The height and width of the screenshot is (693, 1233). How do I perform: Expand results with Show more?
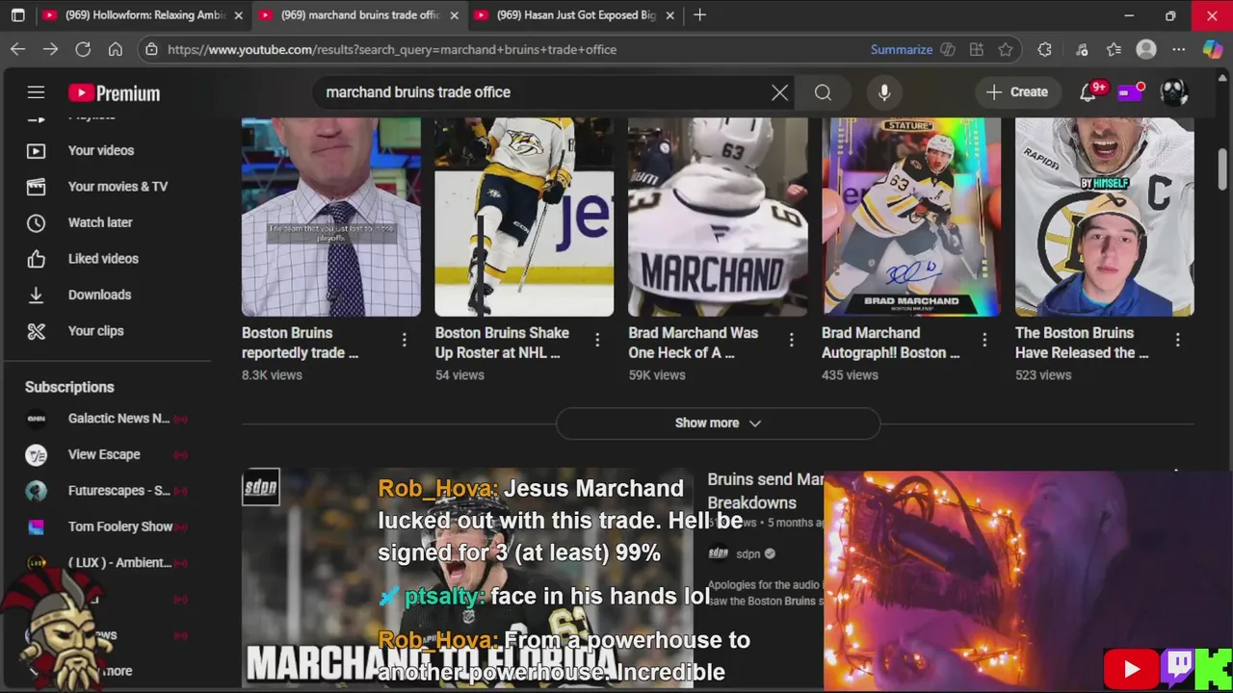point(718,423)
